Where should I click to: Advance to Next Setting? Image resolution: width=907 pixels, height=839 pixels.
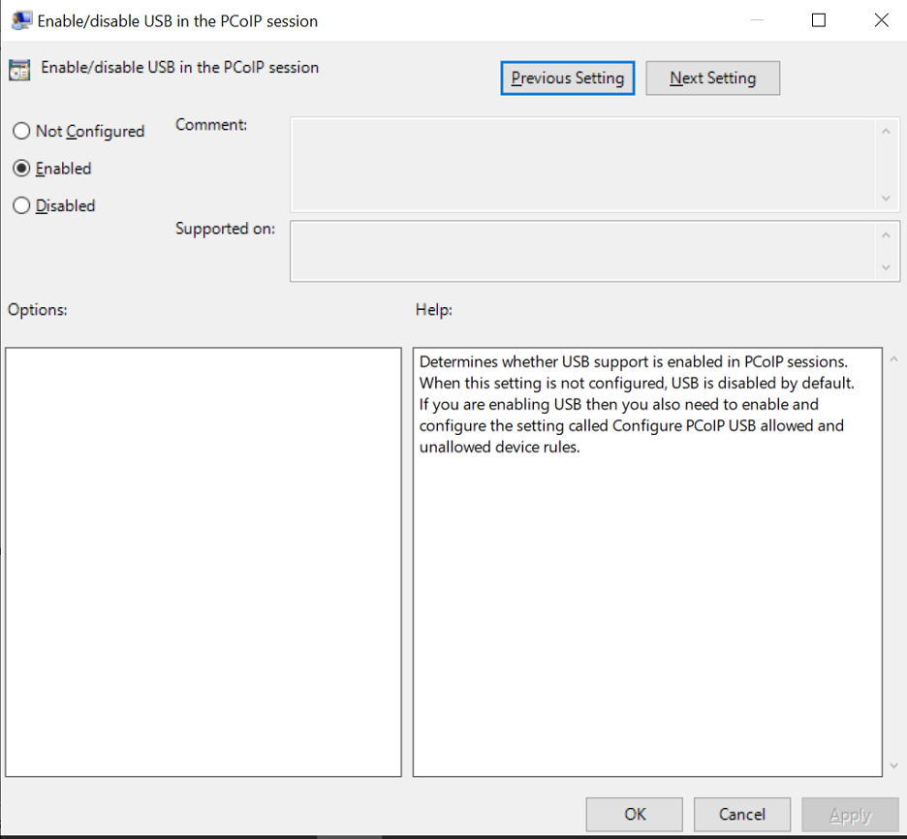pyautogui.click(x=712, y=78)
